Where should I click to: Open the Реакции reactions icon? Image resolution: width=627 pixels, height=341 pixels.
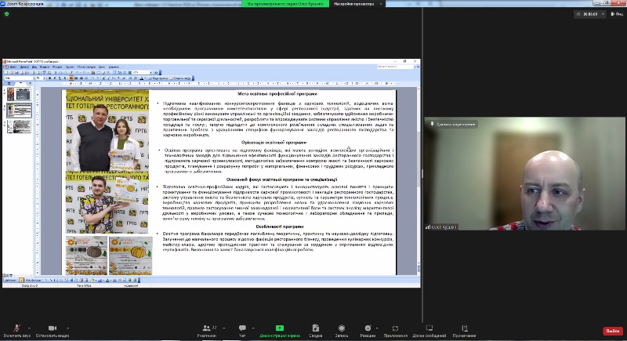[x=368, y=328]
